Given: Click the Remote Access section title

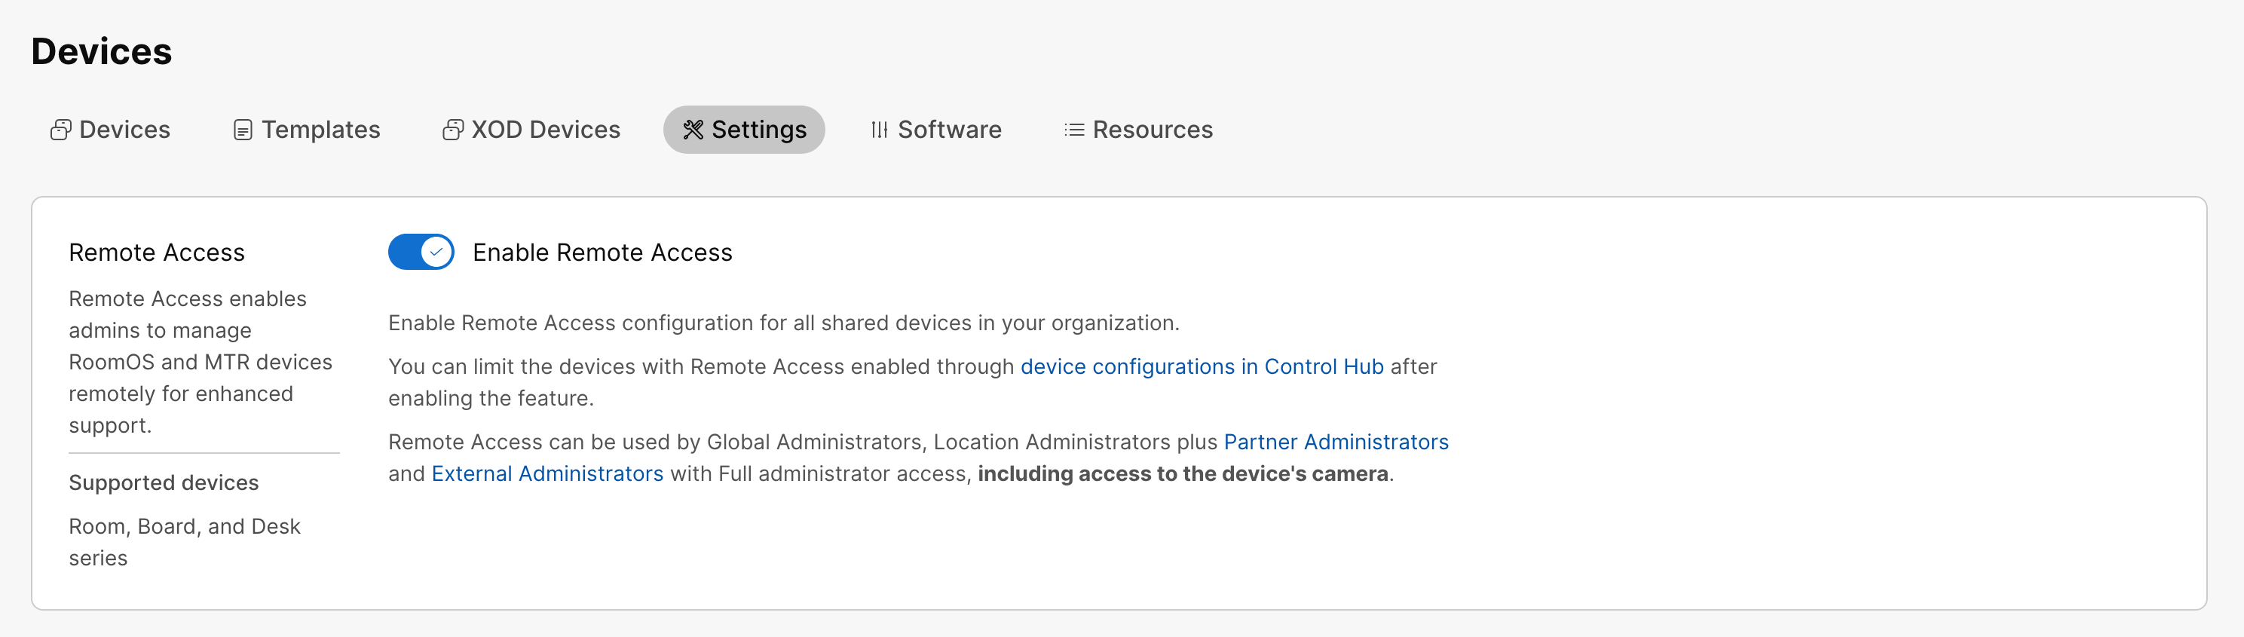Looking at the screenshot, I should click(157, 253).
